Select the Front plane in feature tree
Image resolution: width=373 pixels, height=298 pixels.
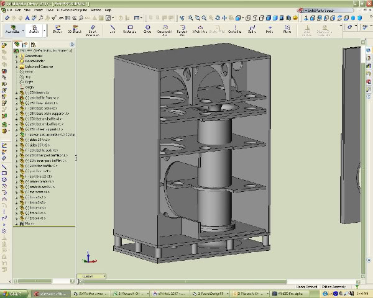click(x=29, y=71)
